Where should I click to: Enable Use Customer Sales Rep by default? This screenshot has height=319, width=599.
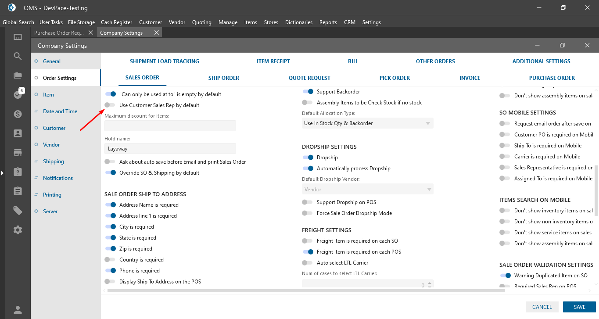tap(110, 105)
